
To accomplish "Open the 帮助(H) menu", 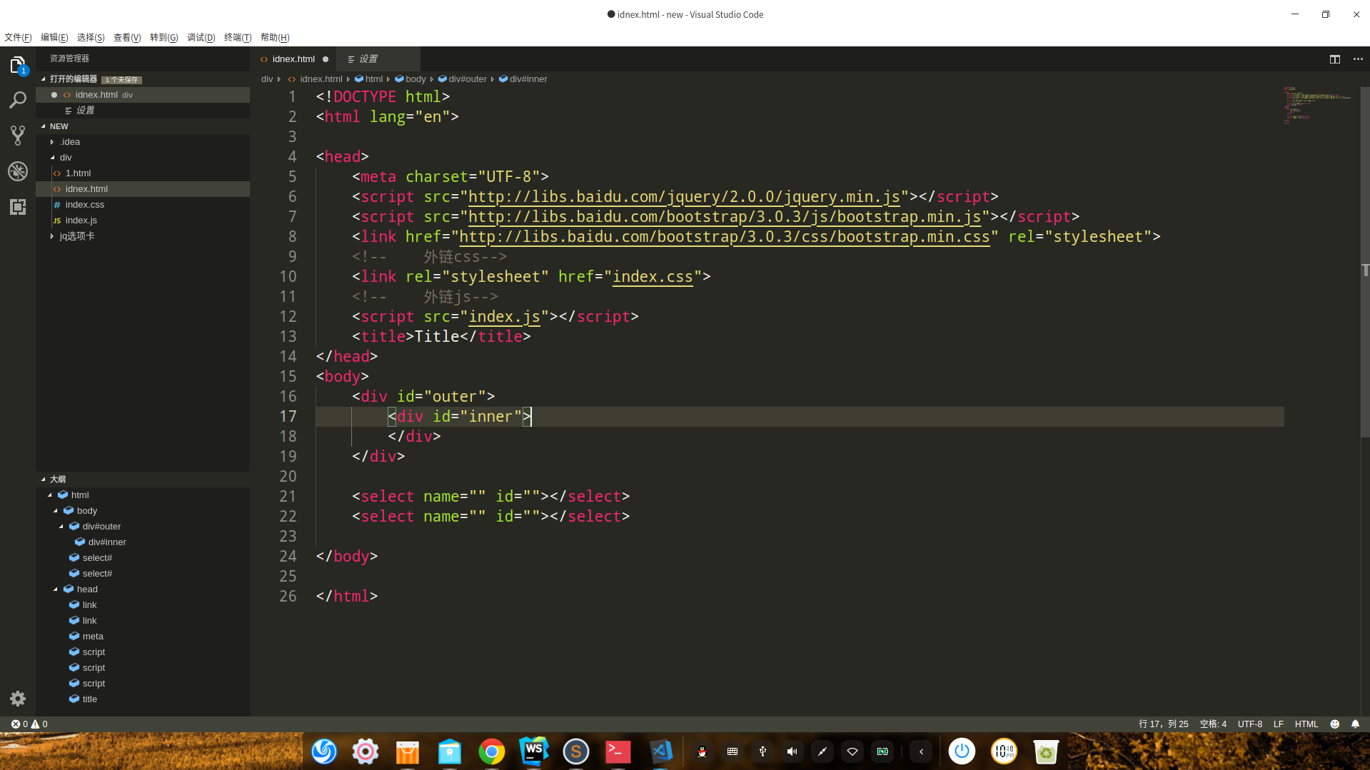I will pyautogui.click(x=274, y=37).
